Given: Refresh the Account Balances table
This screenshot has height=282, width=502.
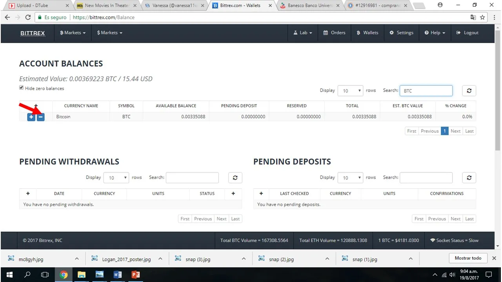Looking at the screenshot, I should [469, 90].
